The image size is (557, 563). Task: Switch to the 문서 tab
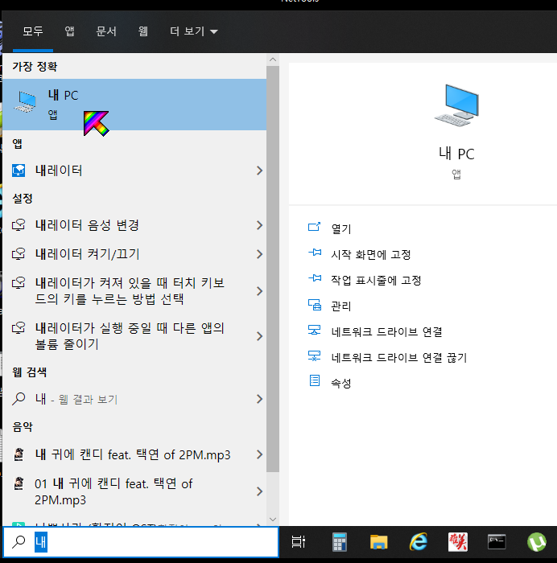point(106,31)
